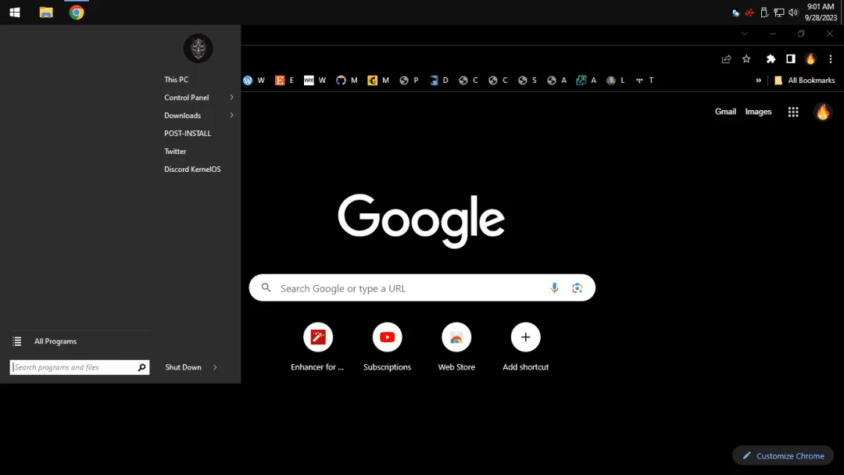The height and width of the screenshot is (475, 844).
Task: Focus the Google search box
Action: [422, 287]
